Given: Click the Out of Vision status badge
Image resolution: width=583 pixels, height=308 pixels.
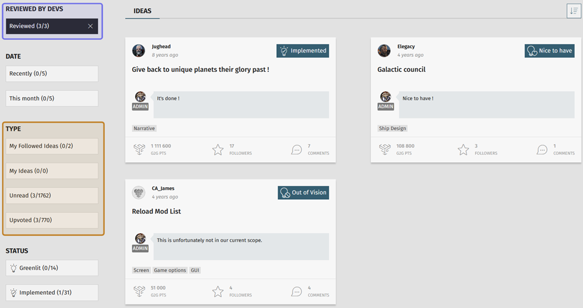Looking at the screenshot, I should point(303,193).
